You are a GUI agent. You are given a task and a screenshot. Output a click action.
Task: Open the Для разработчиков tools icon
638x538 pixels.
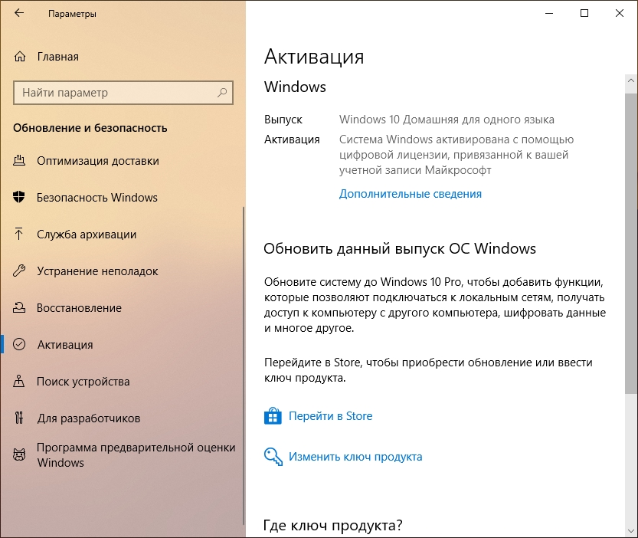tap(19, 418)
